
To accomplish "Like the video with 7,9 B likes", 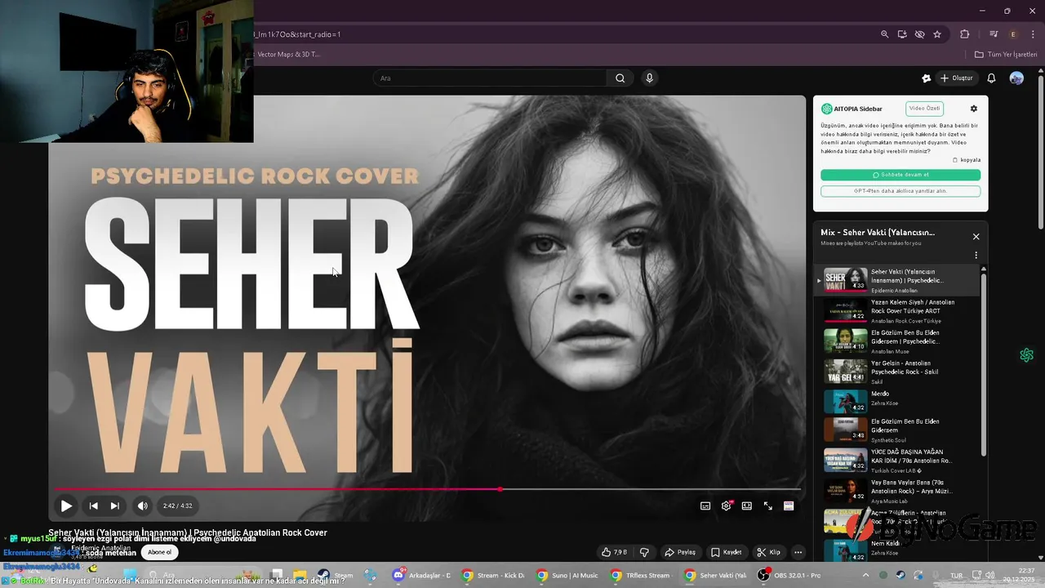I will [614, 552].
